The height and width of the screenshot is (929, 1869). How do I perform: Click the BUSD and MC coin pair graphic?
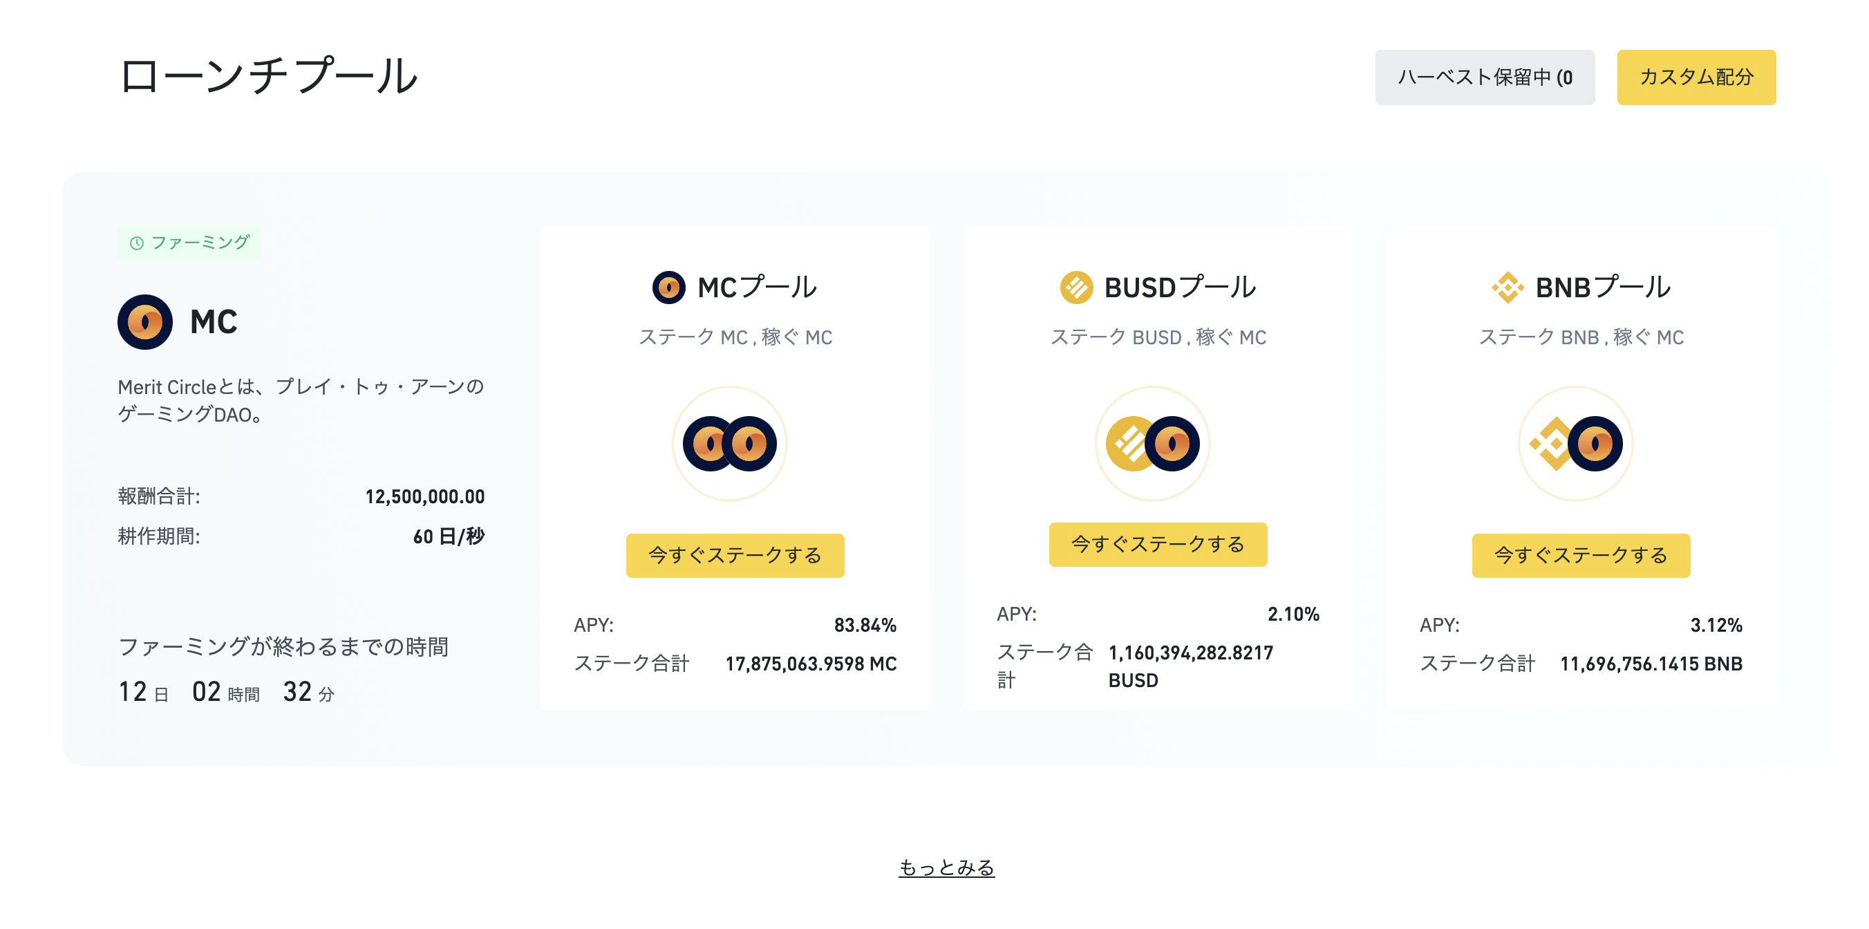tap(1153, 444)
